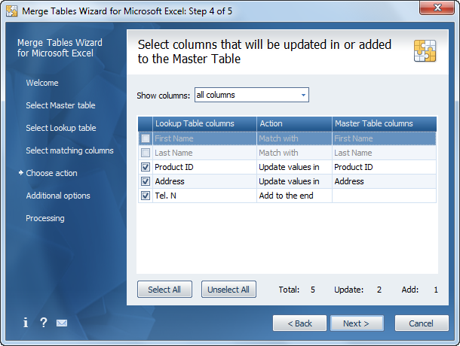The width and height of the screenshot is (460, 346).
Task: Open the Show columns dropdown
Action: click(x=252, y=95)
